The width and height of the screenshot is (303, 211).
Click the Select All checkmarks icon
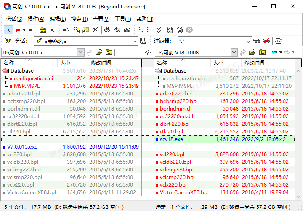(x=159, y=30)
